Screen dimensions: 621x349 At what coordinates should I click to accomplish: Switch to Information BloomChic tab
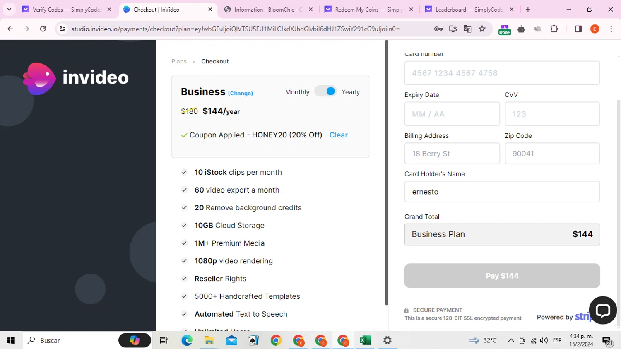(268, 10)
